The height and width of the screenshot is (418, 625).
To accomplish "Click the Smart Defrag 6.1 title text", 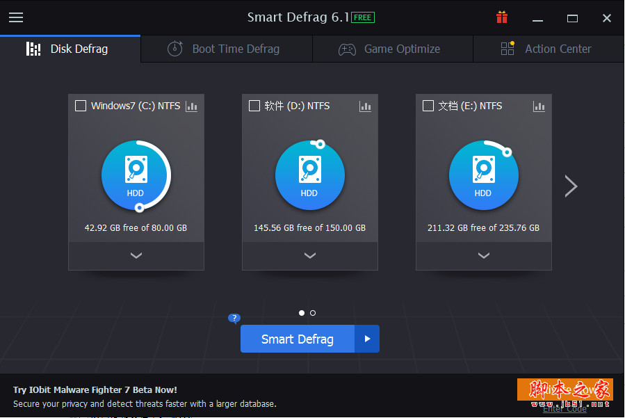I will pos(298,17).
